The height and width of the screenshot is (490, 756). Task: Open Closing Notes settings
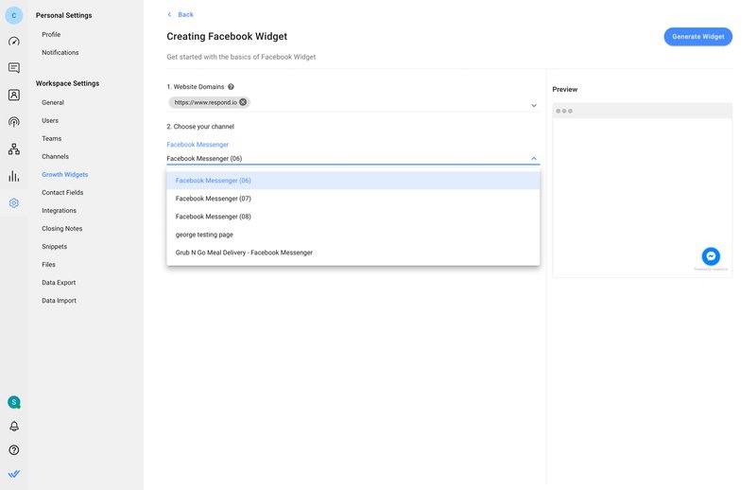[62, 229]
